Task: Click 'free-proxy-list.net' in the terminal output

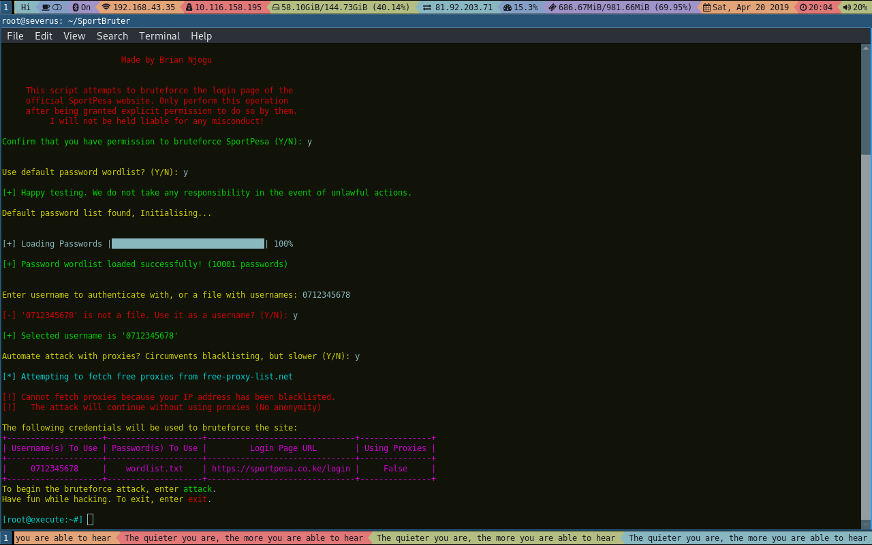Action: pos(248,377)
